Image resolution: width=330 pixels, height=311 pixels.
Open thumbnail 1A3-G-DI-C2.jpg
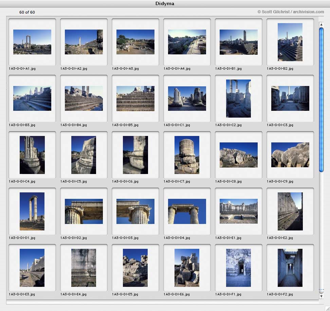tap(238, 99)
